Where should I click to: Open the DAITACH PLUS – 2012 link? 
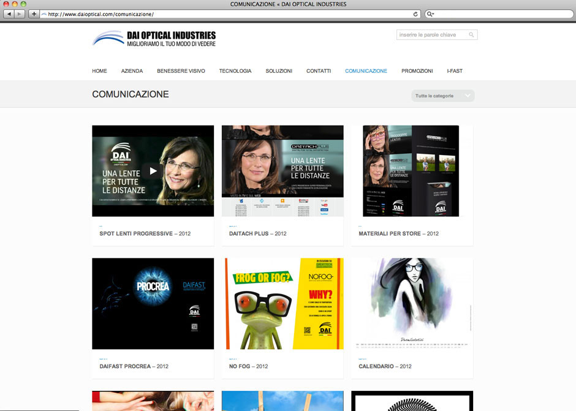[258, 233]
